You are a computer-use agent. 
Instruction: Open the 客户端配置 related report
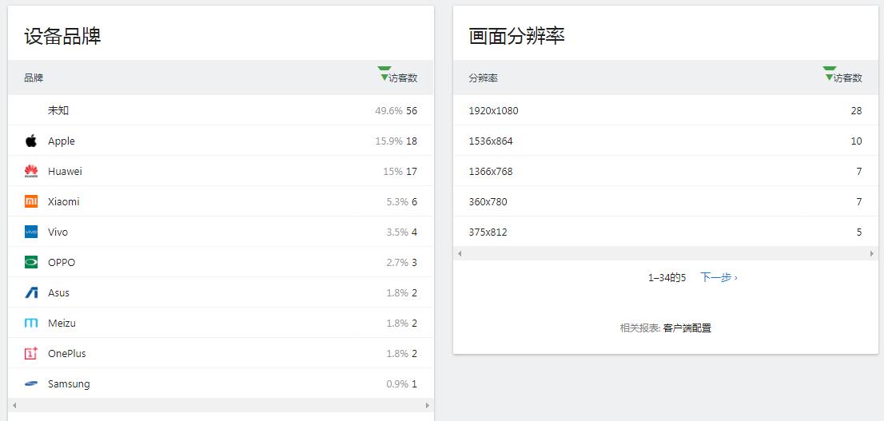687,328
